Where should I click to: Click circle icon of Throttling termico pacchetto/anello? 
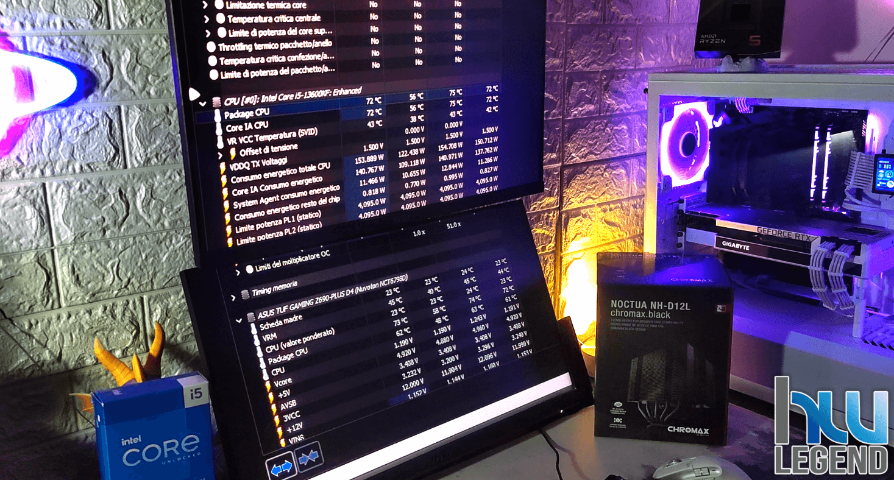[x=211, y=47]
